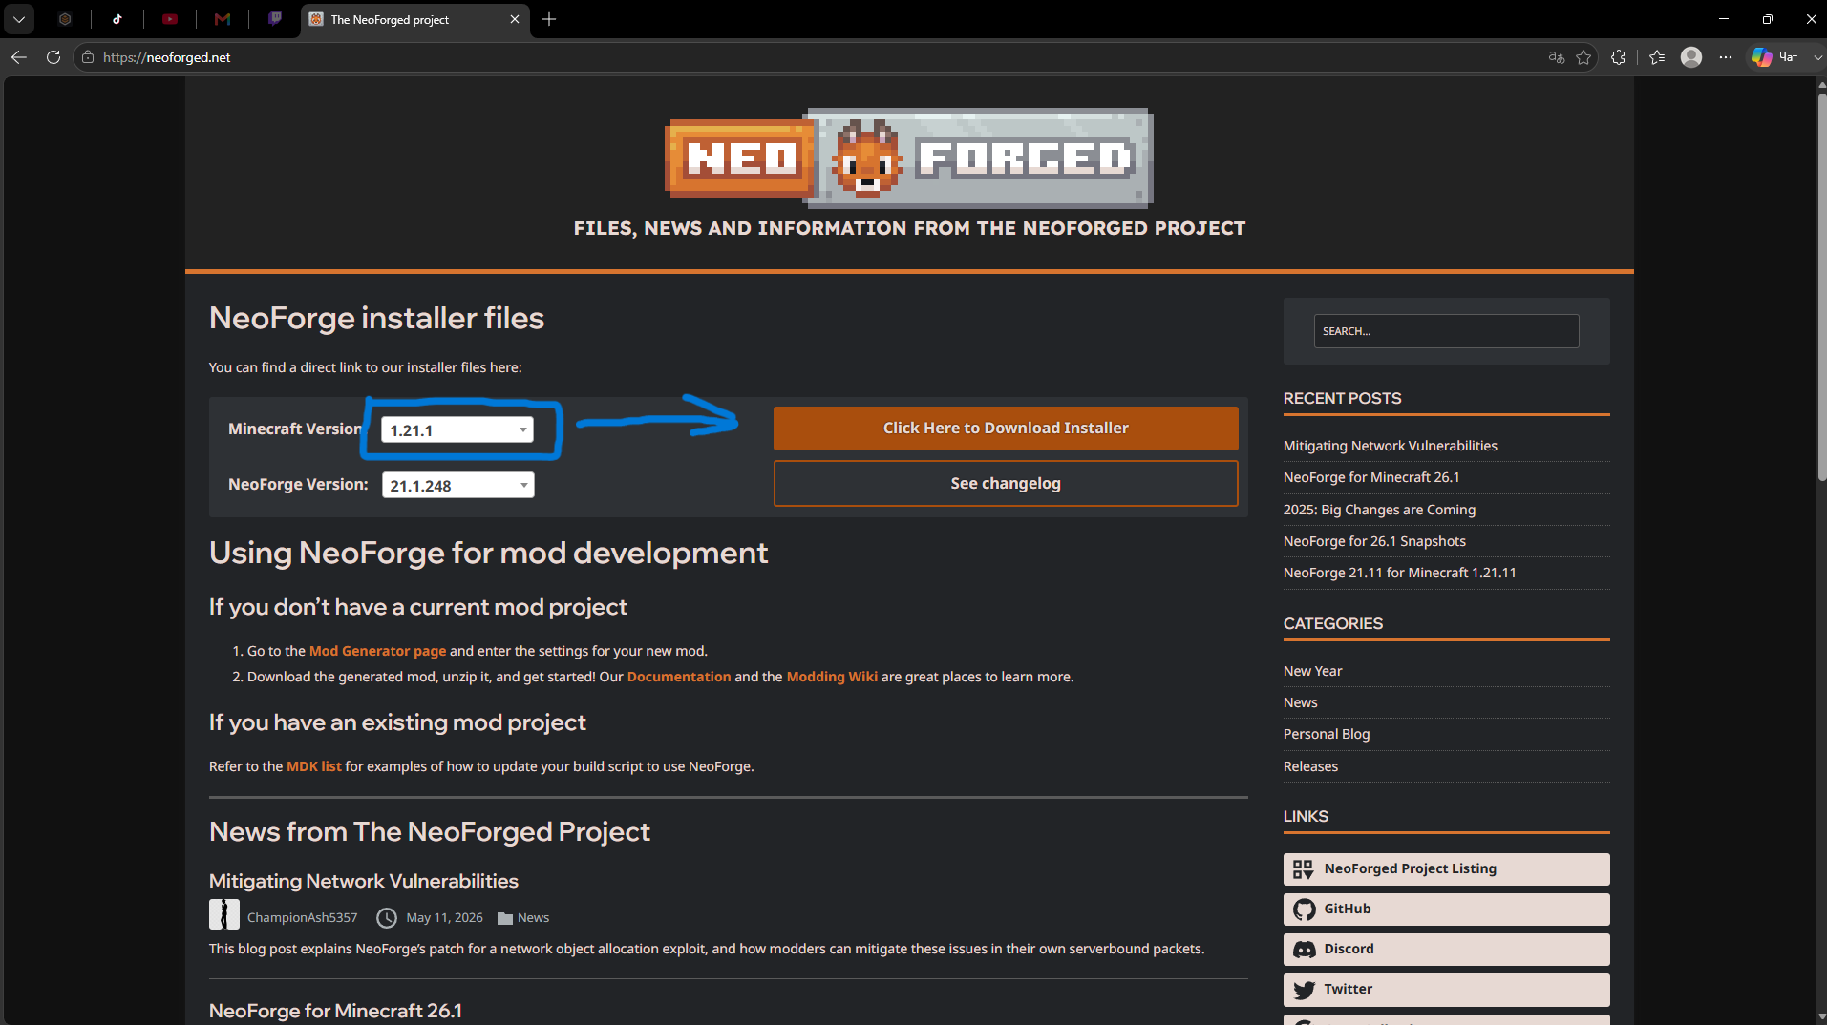Open the Copilot Чат button
Screen dimensions: 1827x1025
[x=1774, y=57]
